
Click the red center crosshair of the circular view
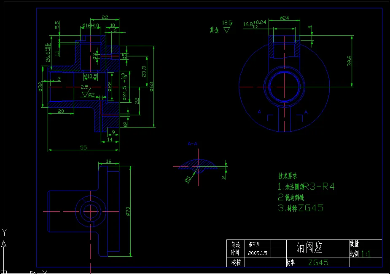pyautogui.click(x=283, y=88)
